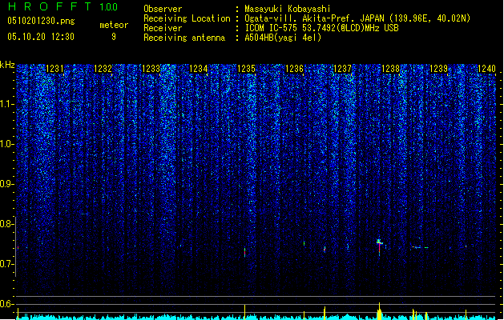
Task: Click the 1.0 frequency axis label
Action: click(6, 144)
